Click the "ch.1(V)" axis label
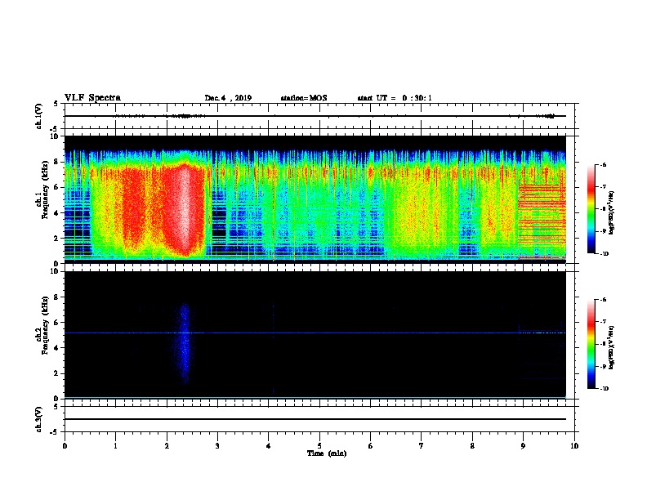This screenshot has width=647, height=500. (39, 116)
